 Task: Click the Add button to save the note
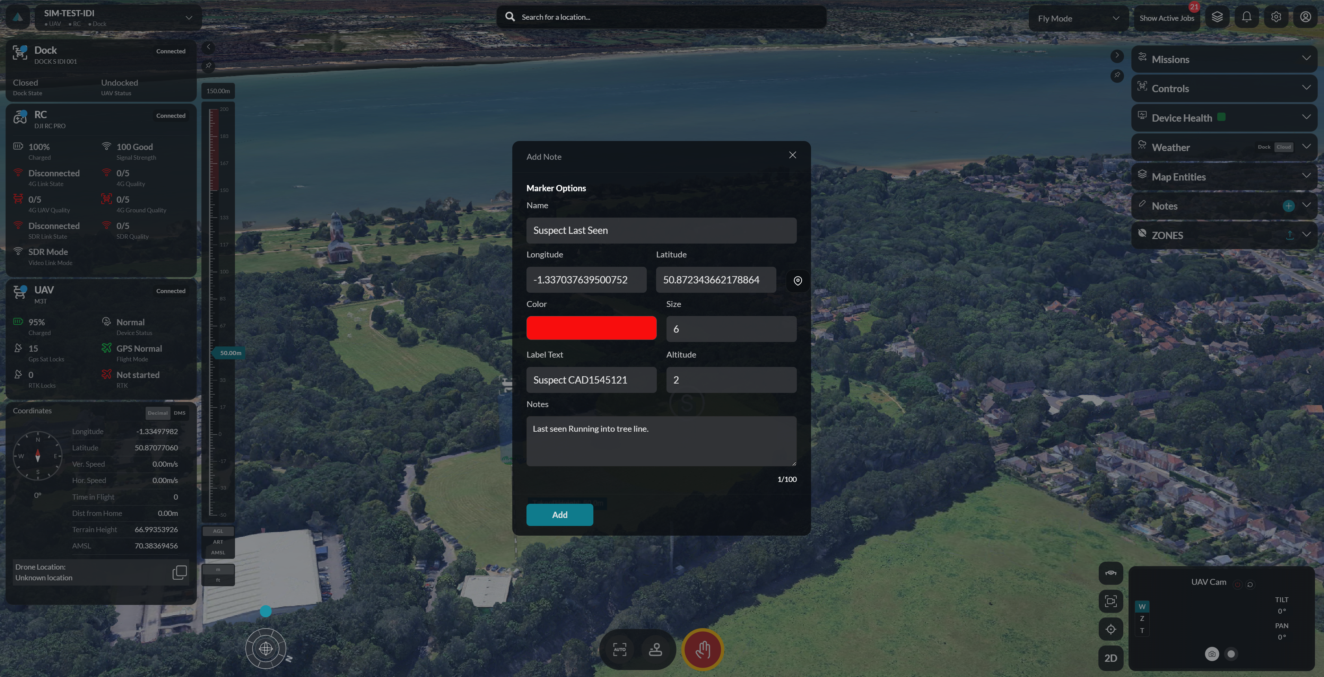coord(559,515)
